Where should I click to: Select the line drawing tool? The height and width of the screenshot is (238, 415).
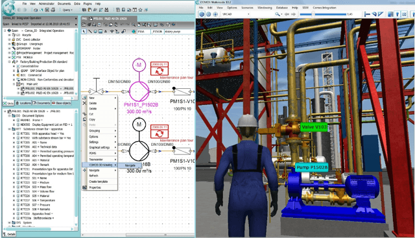90,31
